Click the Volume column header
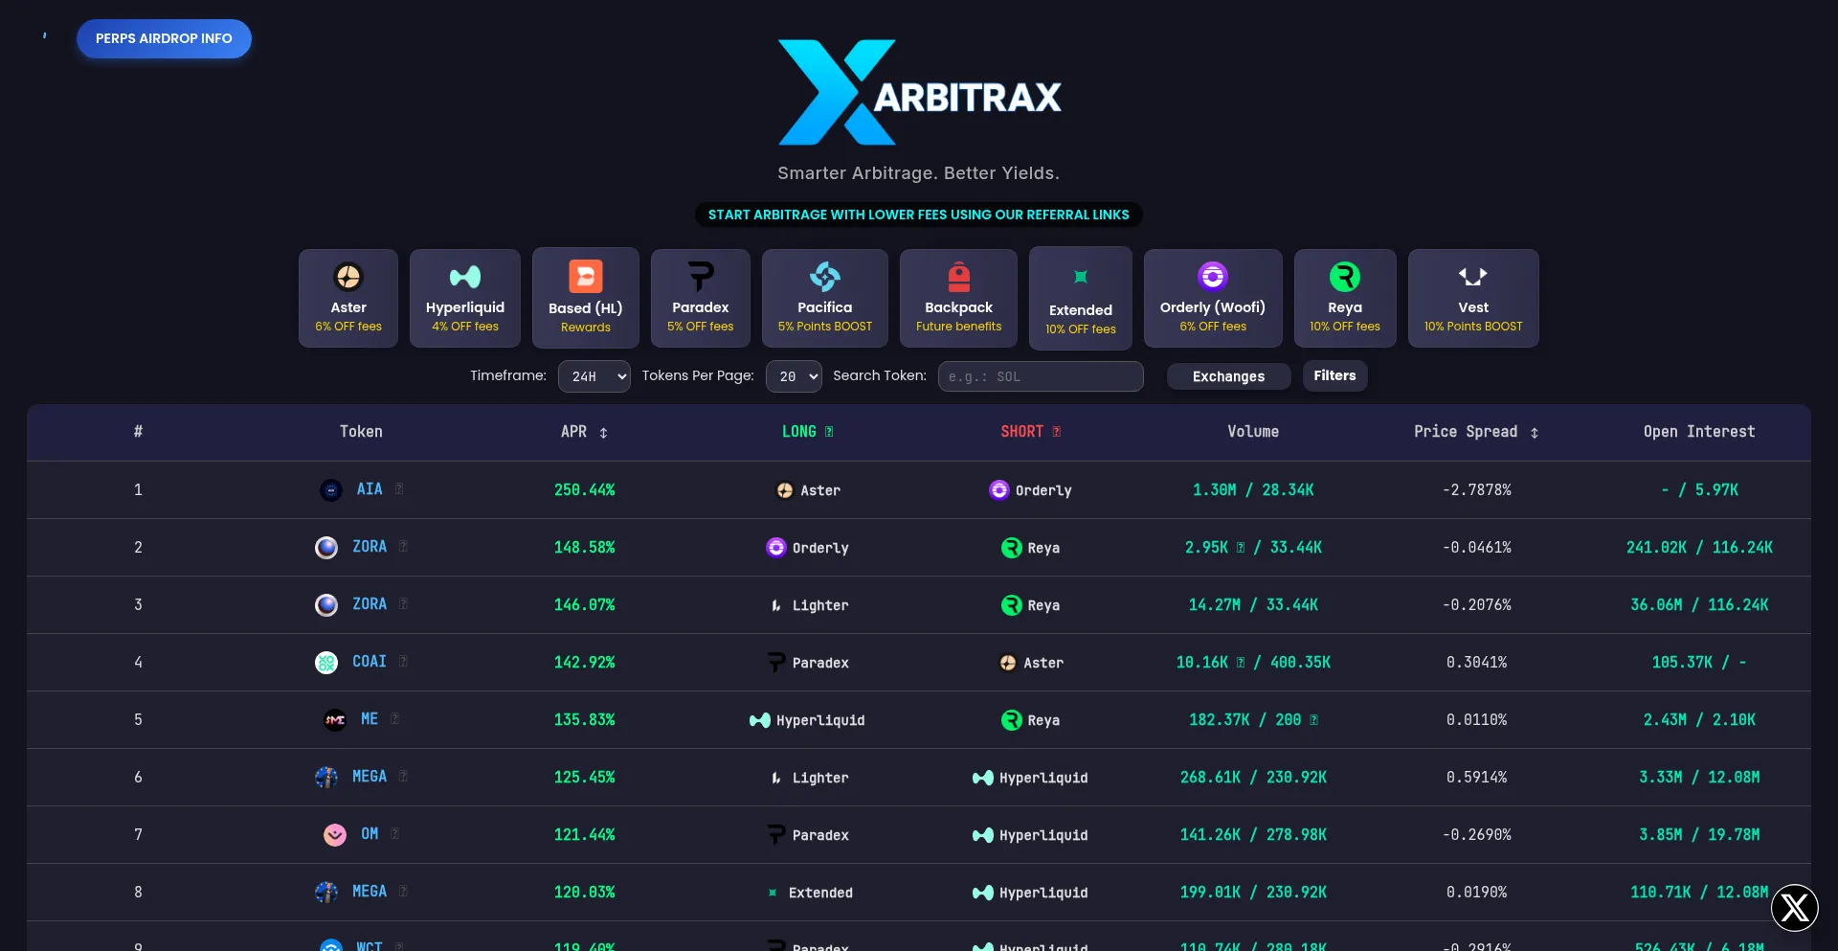The height and width of the screenshot is (951, 1838). tap(1252, 432)
